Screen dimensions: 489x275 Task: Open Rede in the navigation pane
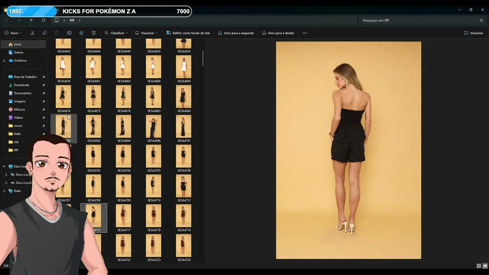pos(17,191)
